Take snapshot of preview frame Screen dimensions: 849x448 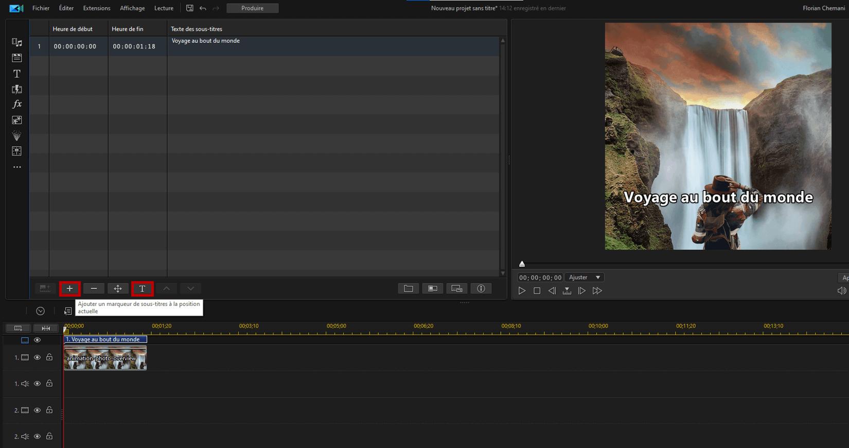(567, 291)
